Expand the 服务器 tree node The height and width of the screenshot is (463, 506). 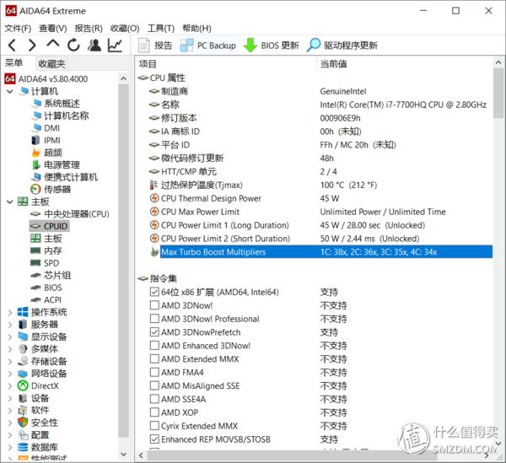(x=10, y=324)
